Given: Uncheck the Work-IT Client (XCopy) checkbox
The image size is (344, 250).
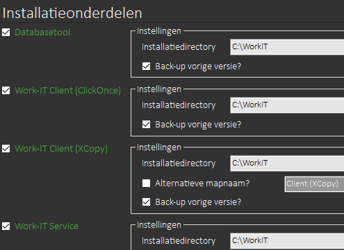Looking at the screenshot, I should coord(6,149).
